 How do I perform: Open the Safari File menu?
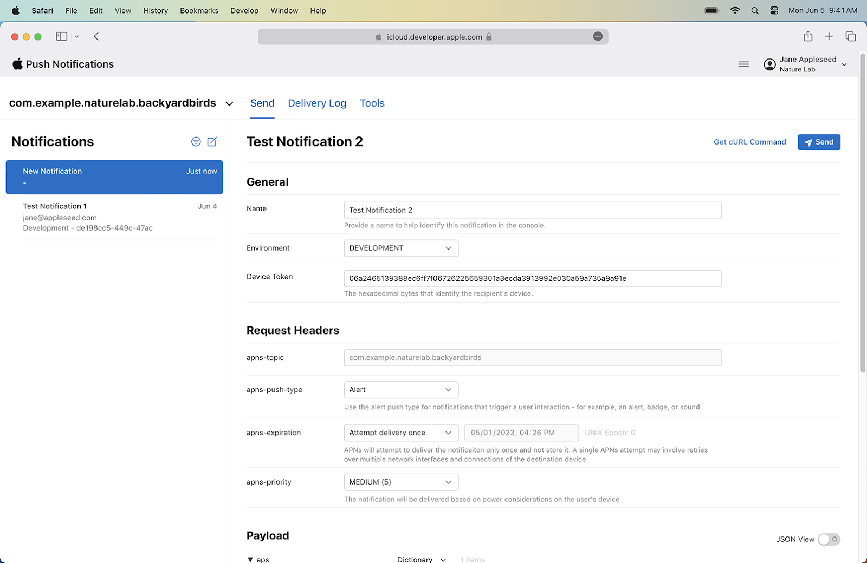pyautogui.click(x=71, y=10)
